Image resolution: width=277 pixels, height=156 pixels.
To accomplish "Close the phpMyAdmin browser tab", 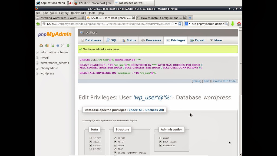I will point(134,18).
